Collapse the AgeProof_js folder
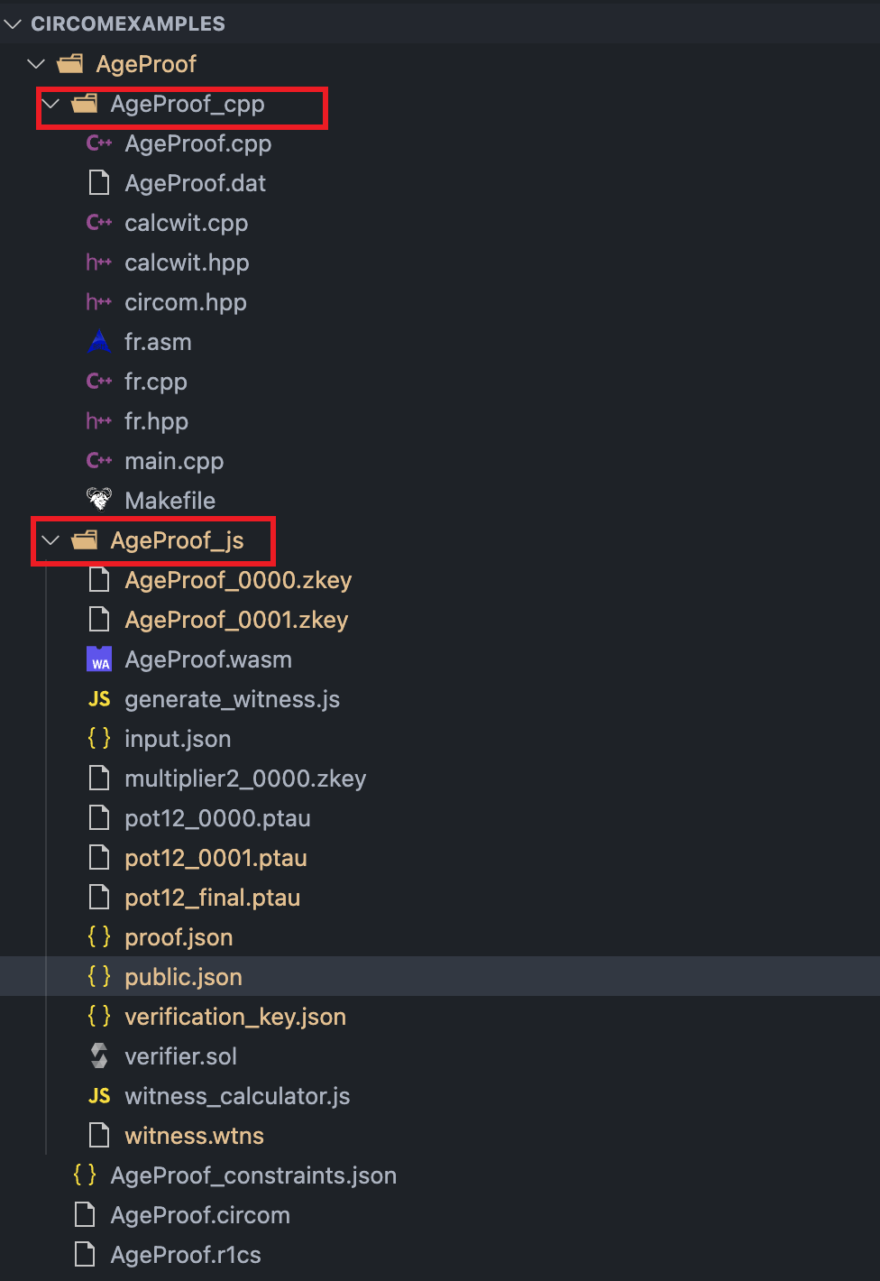Screen dimensions: 880x1281 click(x=50, y=540)
